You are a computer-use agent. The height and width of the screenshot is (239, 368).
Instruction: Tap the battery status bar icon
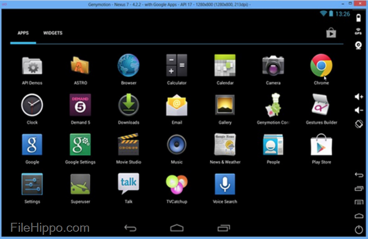331,14
